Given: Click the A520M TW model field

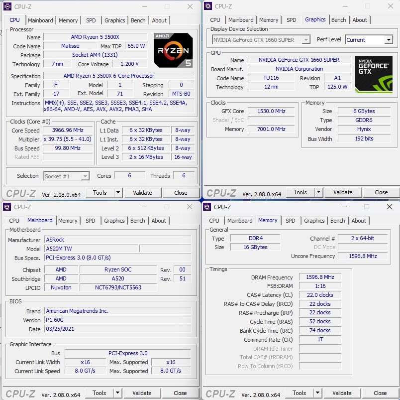Looking at the screenshot, I should [x=91, y=249].
